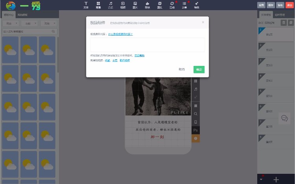
Task: Switch to the 页面模板 tab
Action: 266,15
